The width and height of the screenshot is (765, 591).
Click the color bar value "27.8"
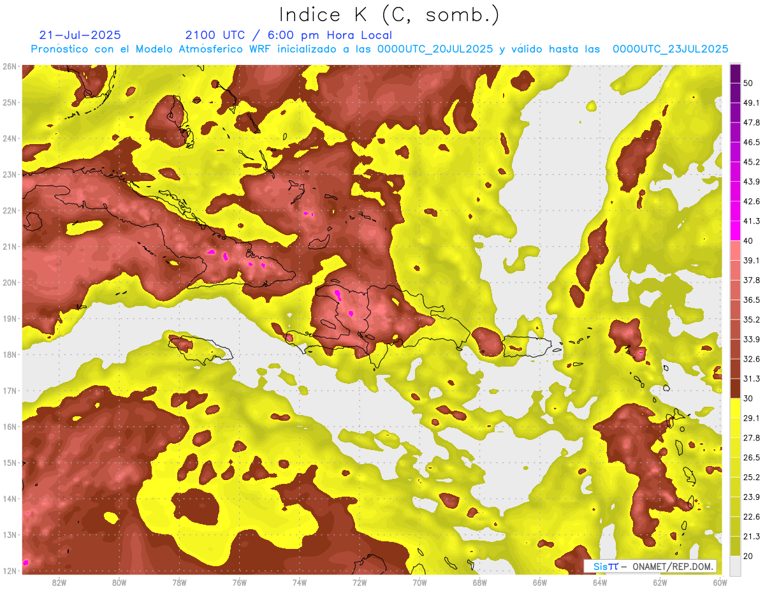click(x=752, y=437)
